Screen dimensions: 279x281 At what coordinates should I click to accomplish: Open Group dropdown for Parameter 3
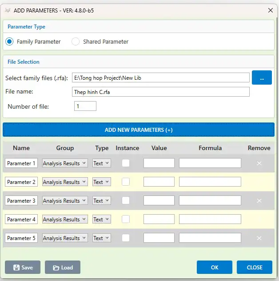click(65, 200)
